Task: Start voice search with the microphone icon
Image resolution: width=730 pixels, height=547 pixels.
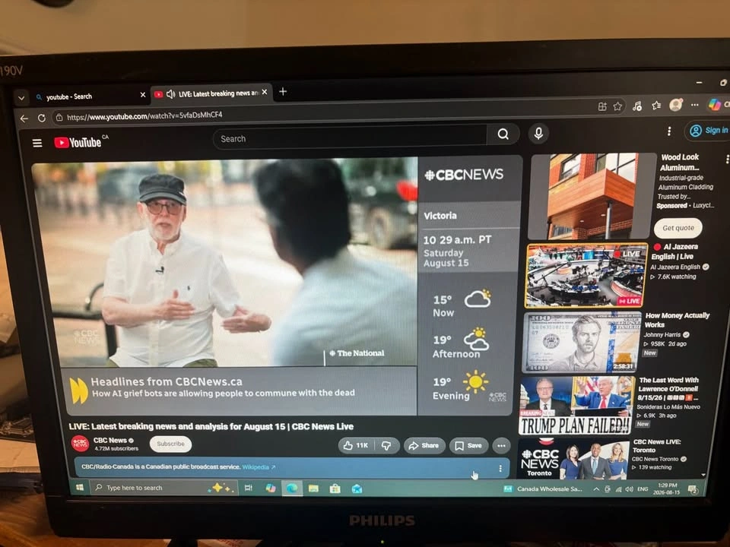Action: click(538, 134)
